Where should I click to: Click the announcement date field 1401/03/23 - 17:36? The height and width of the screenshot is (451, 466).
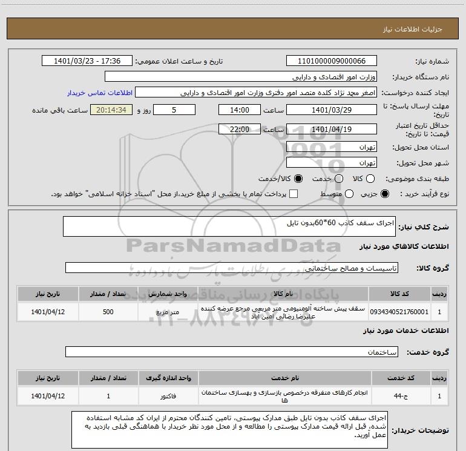click(87, 61)
